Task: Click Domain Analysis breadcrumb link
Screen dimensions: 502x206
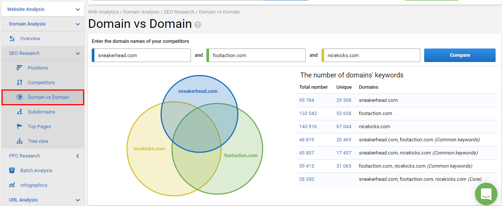Action: [141, 12]
